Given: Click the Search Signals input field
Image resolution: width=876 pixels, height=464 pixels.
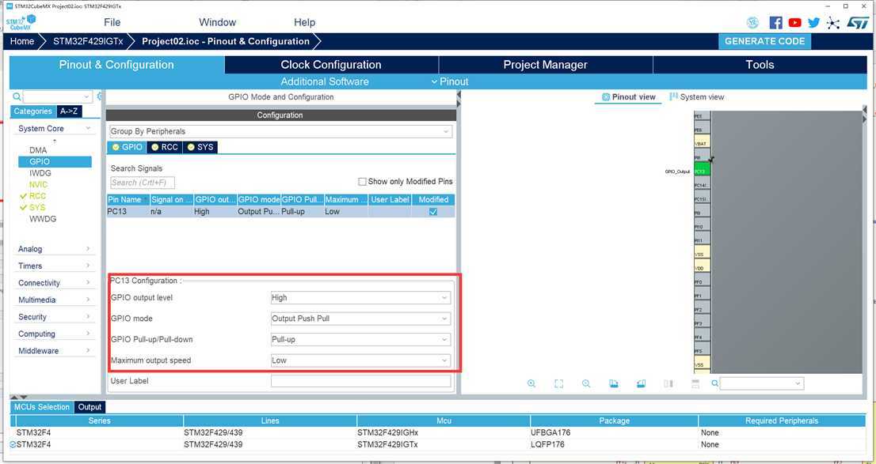Looking at the screenshot, I should (143, 183).
